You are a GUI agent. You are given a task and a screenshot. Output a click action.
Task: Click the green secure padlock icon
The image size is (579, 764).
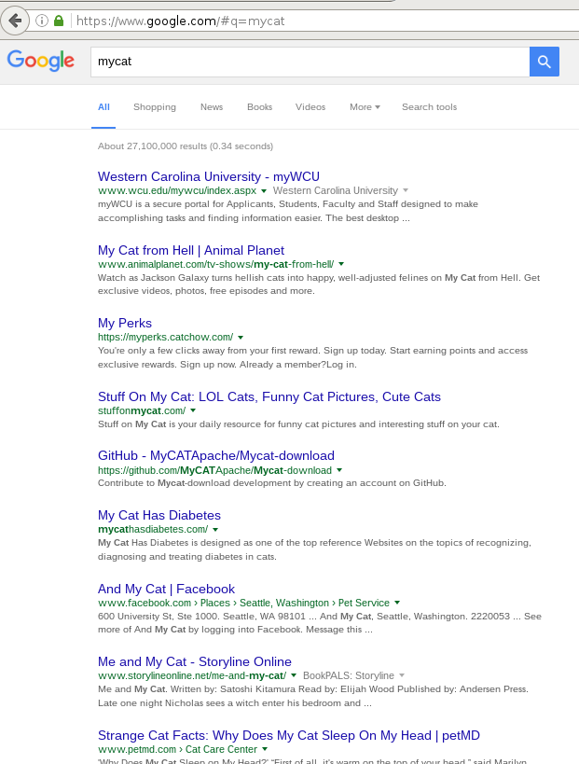(x=59, y=21)
